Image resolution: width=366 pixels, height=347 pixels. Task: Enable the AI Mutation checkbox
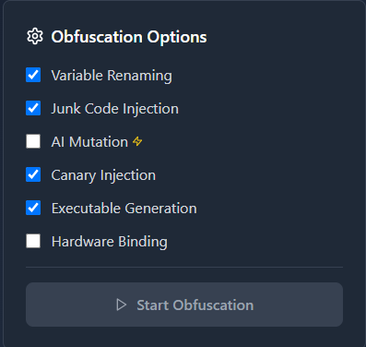[x=33, y=141]
